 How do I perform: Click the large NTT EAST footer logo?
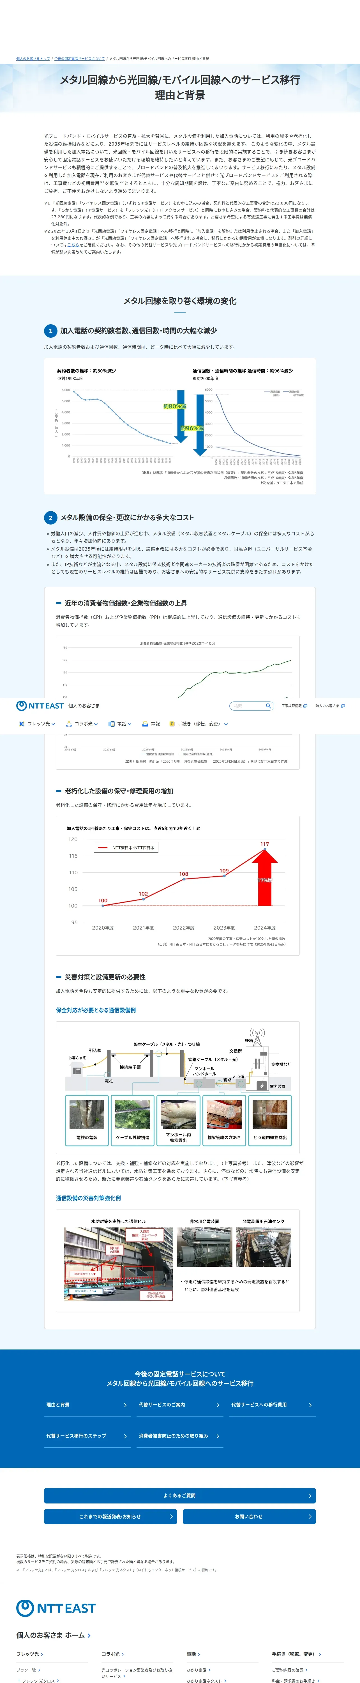pyautogui.click(x=56, y=1608)
